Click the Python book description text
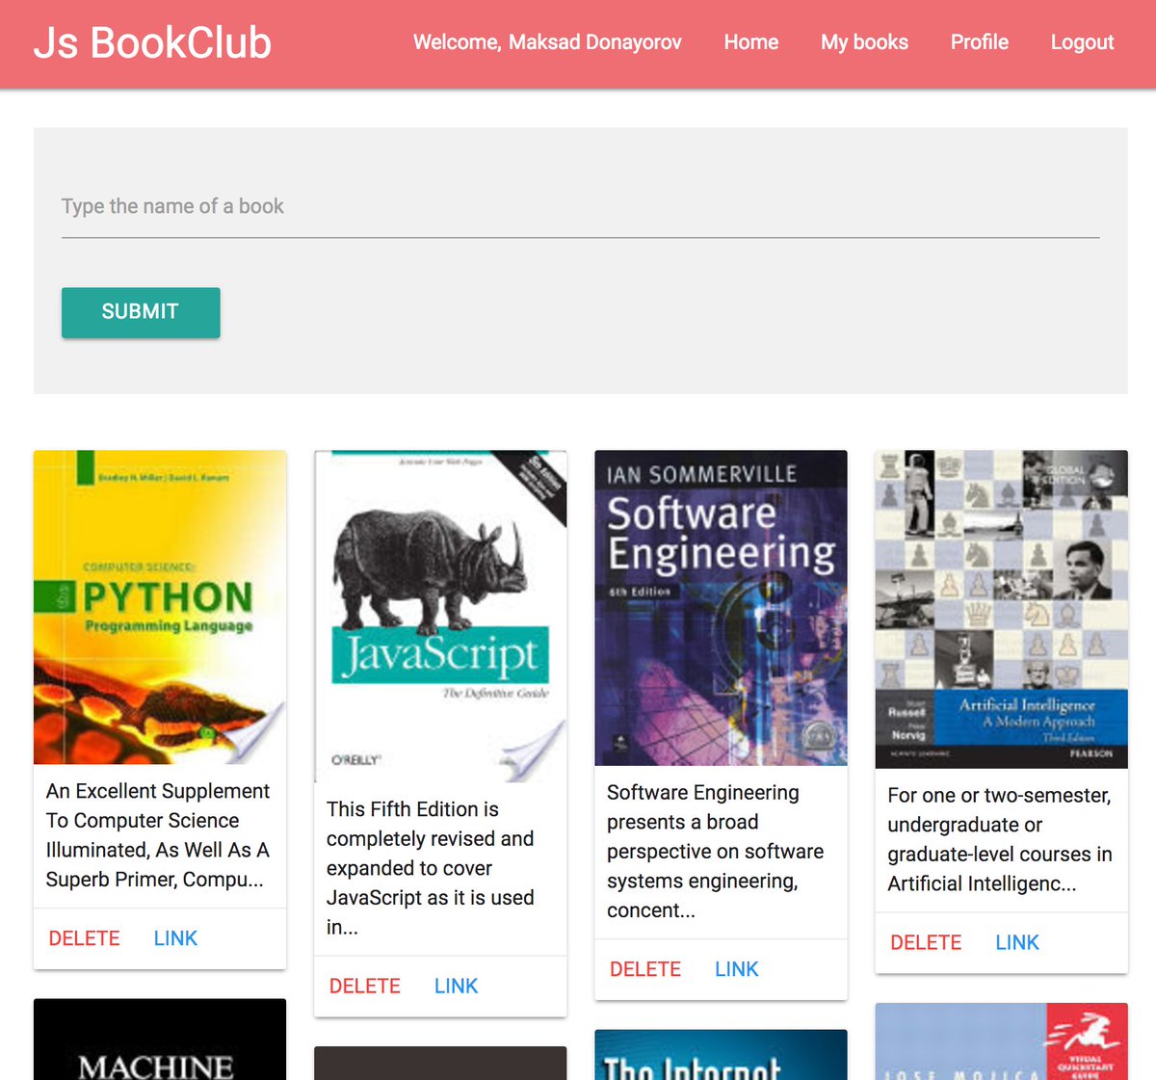Viewport: 1156px width, 1080px height. pyautogui.click(x=159, y=835)
